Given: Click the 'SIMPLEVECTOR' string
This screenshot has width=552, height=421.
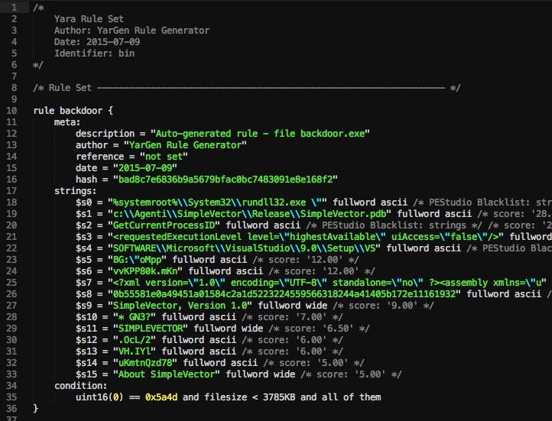Looking at the screenshot, I should [151, 329].
